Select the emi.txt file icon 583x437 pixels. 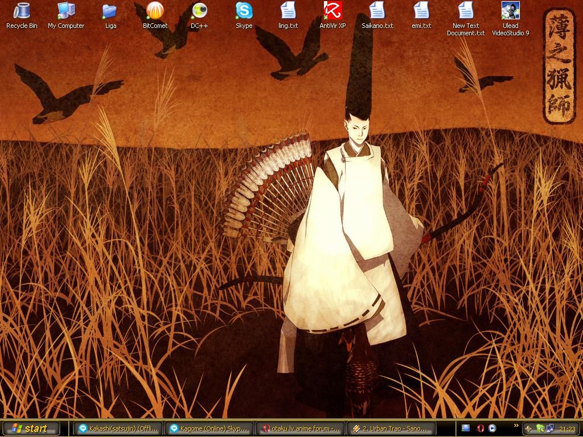421,15
